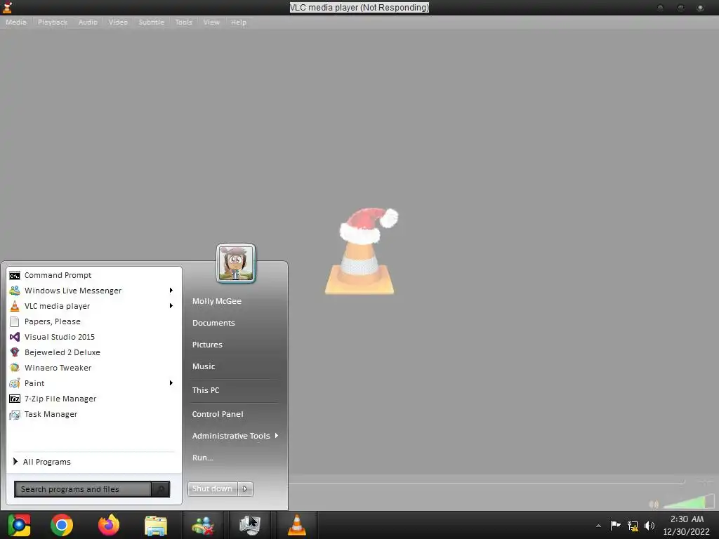Viewport: 719px width, 539px height.
Task: Open the VLC Media menu
Action: click(16, 22)
